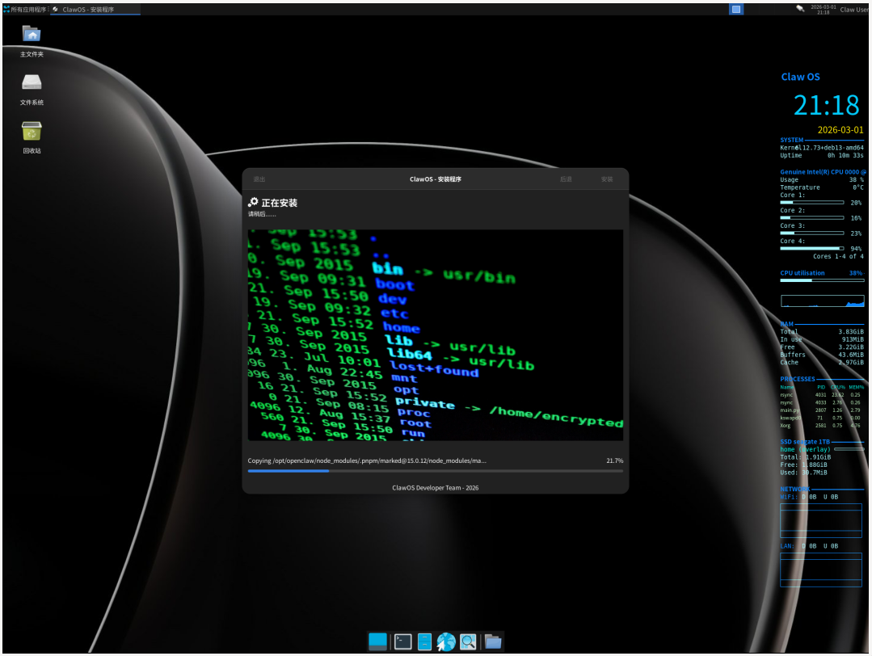872x656 pixels.
Task: Open the application finder magnifier dock icon
Action: 468,641
